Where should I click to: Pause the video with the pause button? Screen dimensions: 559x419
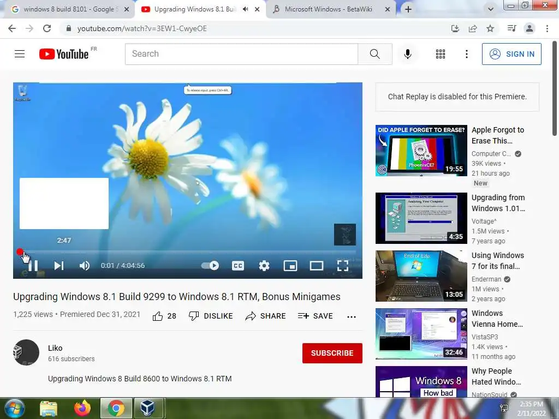tap(33, 266)
